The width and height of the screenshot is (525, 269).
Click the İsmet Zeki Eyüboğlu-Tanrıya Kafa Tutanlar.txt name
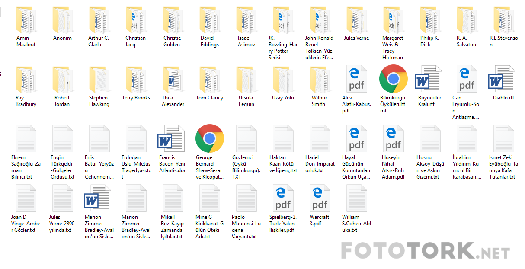(503, 167)
